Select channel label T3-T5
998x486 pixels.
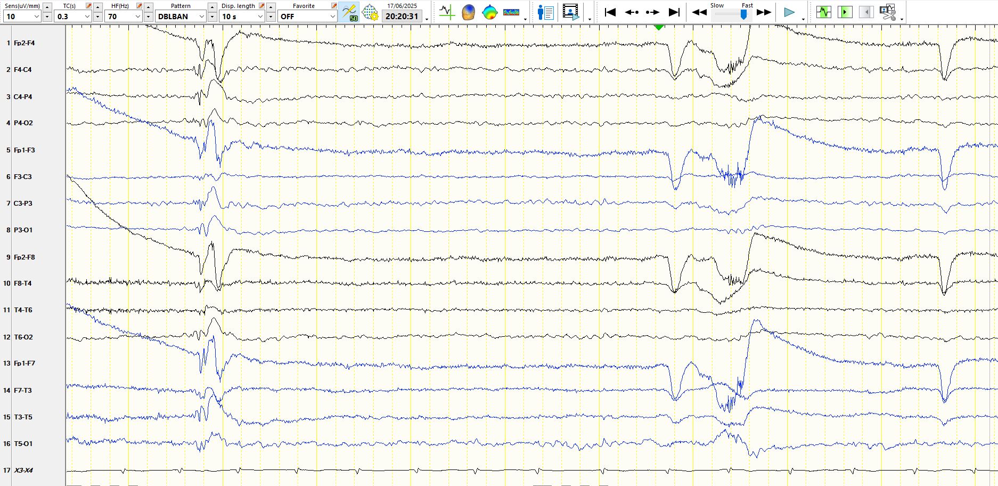pos(23,417)
